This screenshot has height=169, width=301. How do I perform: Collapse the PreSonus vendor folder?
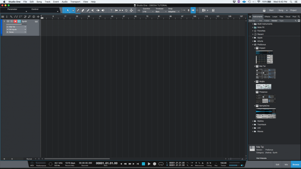(253, 45)
